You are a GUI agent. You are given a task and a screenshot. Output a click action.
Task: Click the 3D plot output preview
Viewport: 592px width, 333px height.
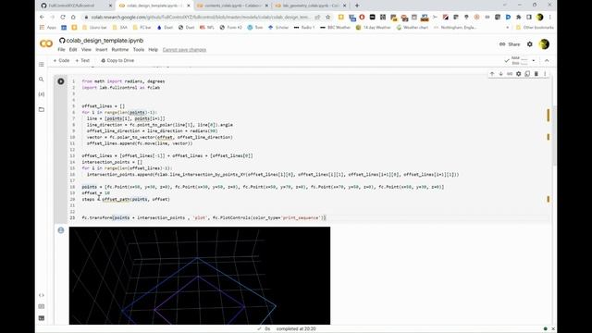point(200,276)
